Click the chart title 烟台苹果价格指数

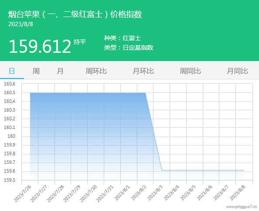(x=75, y=14)
